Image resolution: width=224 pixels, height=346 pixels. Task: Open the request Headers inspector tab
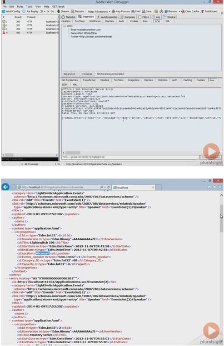[x=66, y=21]
